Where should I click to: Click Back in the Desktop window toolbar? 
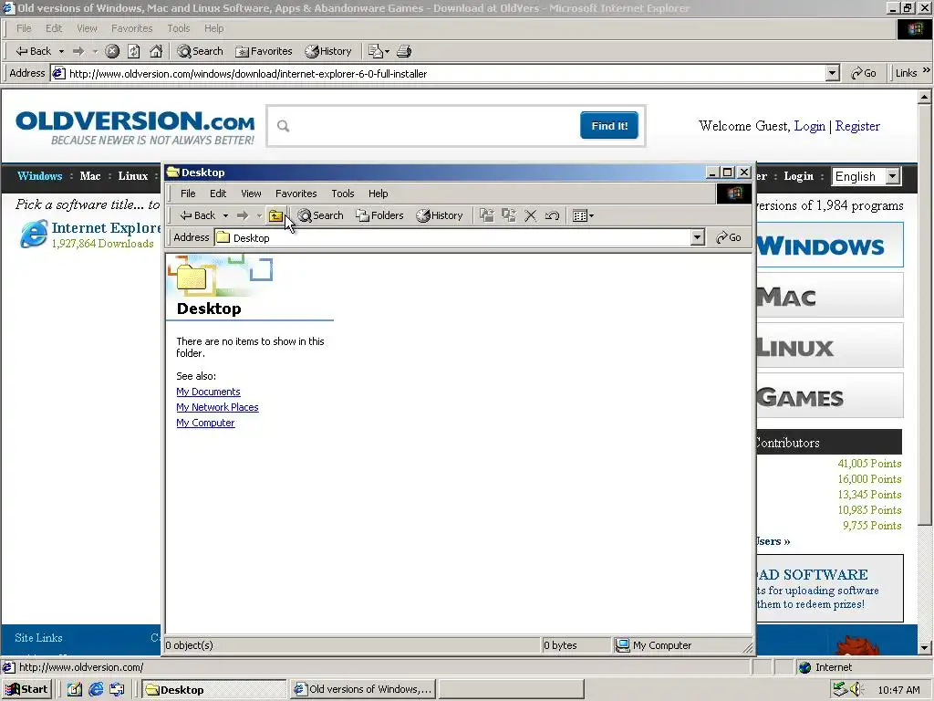198,215
